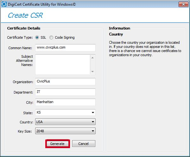Viewport: 190px width, 157px height.
Task: Click the Generate button
Action: 58,144
